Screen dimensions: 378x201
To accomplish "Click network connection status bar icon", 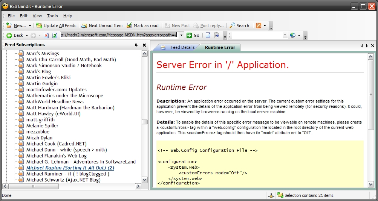I will [x=272, y=195].
